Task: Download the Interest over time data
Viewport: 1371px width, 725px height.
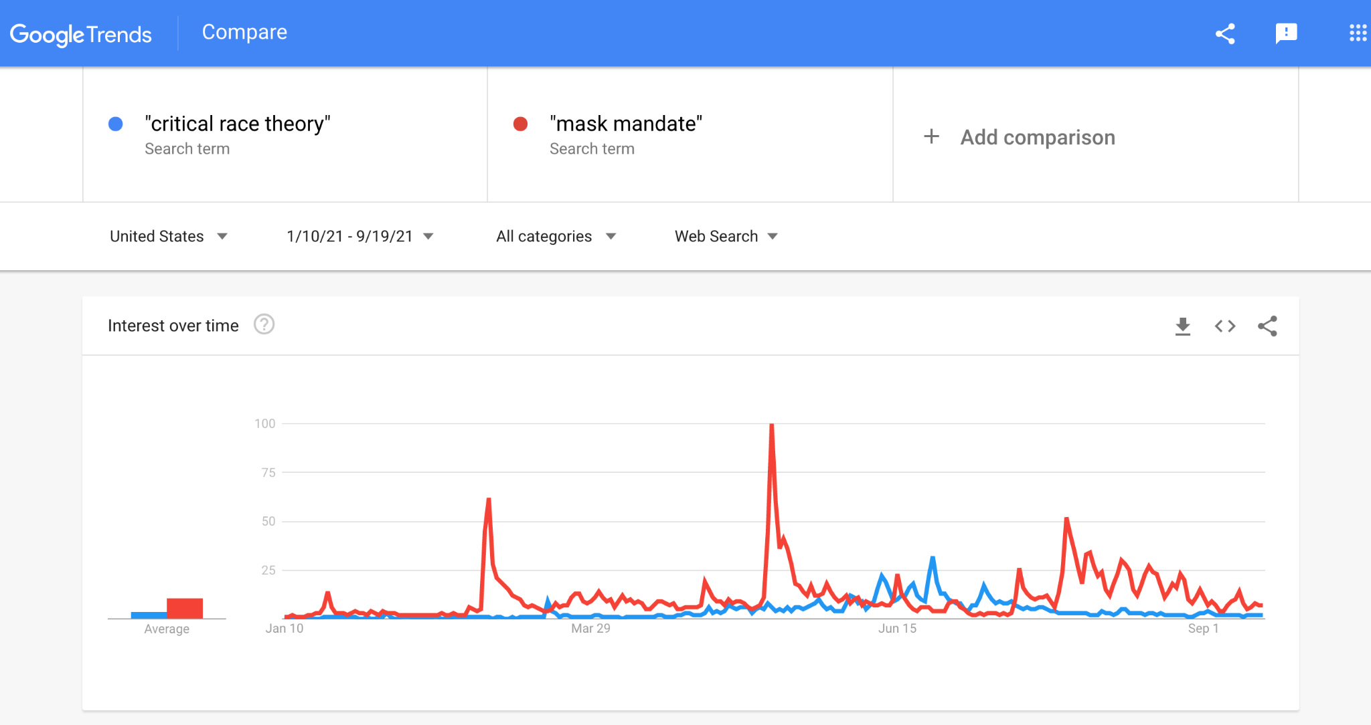Action: (x=1183, y=326)
